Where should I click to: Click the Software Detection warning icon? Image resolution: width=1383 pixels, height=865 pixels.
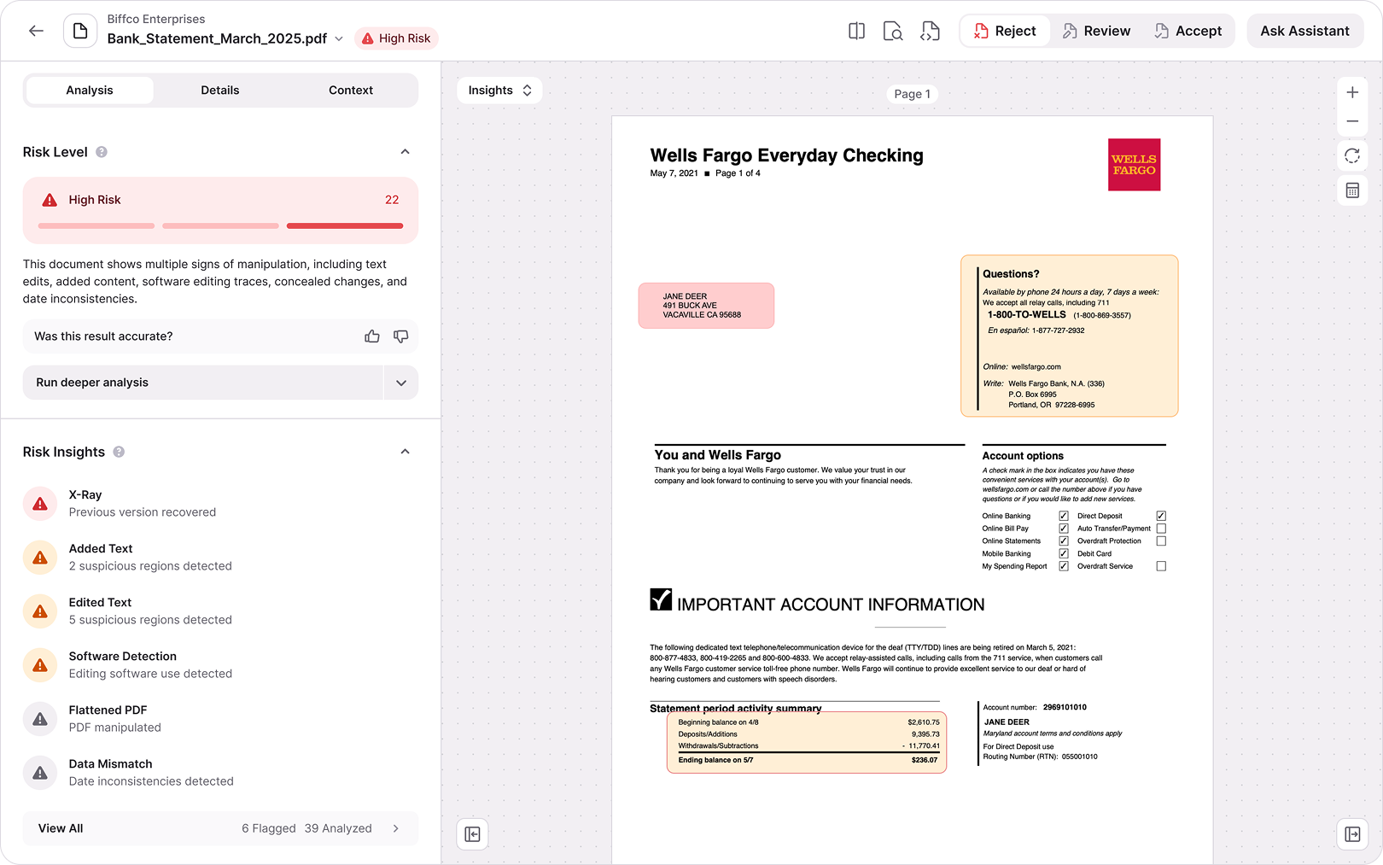pos(40,665)
